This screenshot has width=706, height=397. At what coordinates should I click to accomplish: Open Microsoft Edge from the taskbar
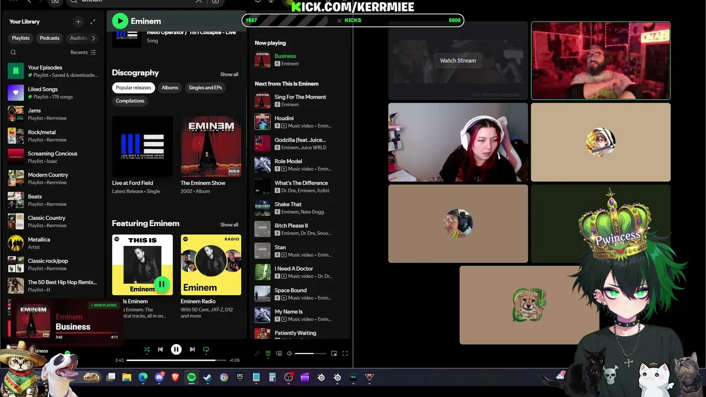point(143,377)
